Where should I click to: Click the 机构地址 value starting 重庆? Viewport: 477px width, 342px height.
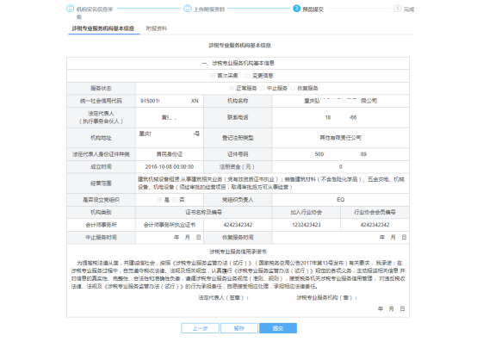(x=170, y=134)
